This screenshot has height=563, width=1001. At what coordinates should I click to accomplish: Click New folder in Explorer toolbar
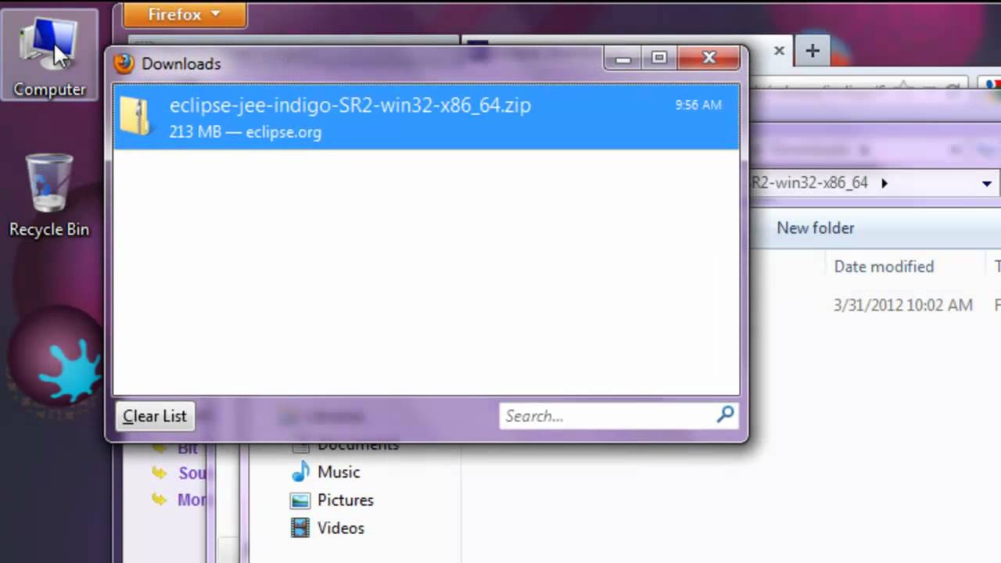pos(815,228)
